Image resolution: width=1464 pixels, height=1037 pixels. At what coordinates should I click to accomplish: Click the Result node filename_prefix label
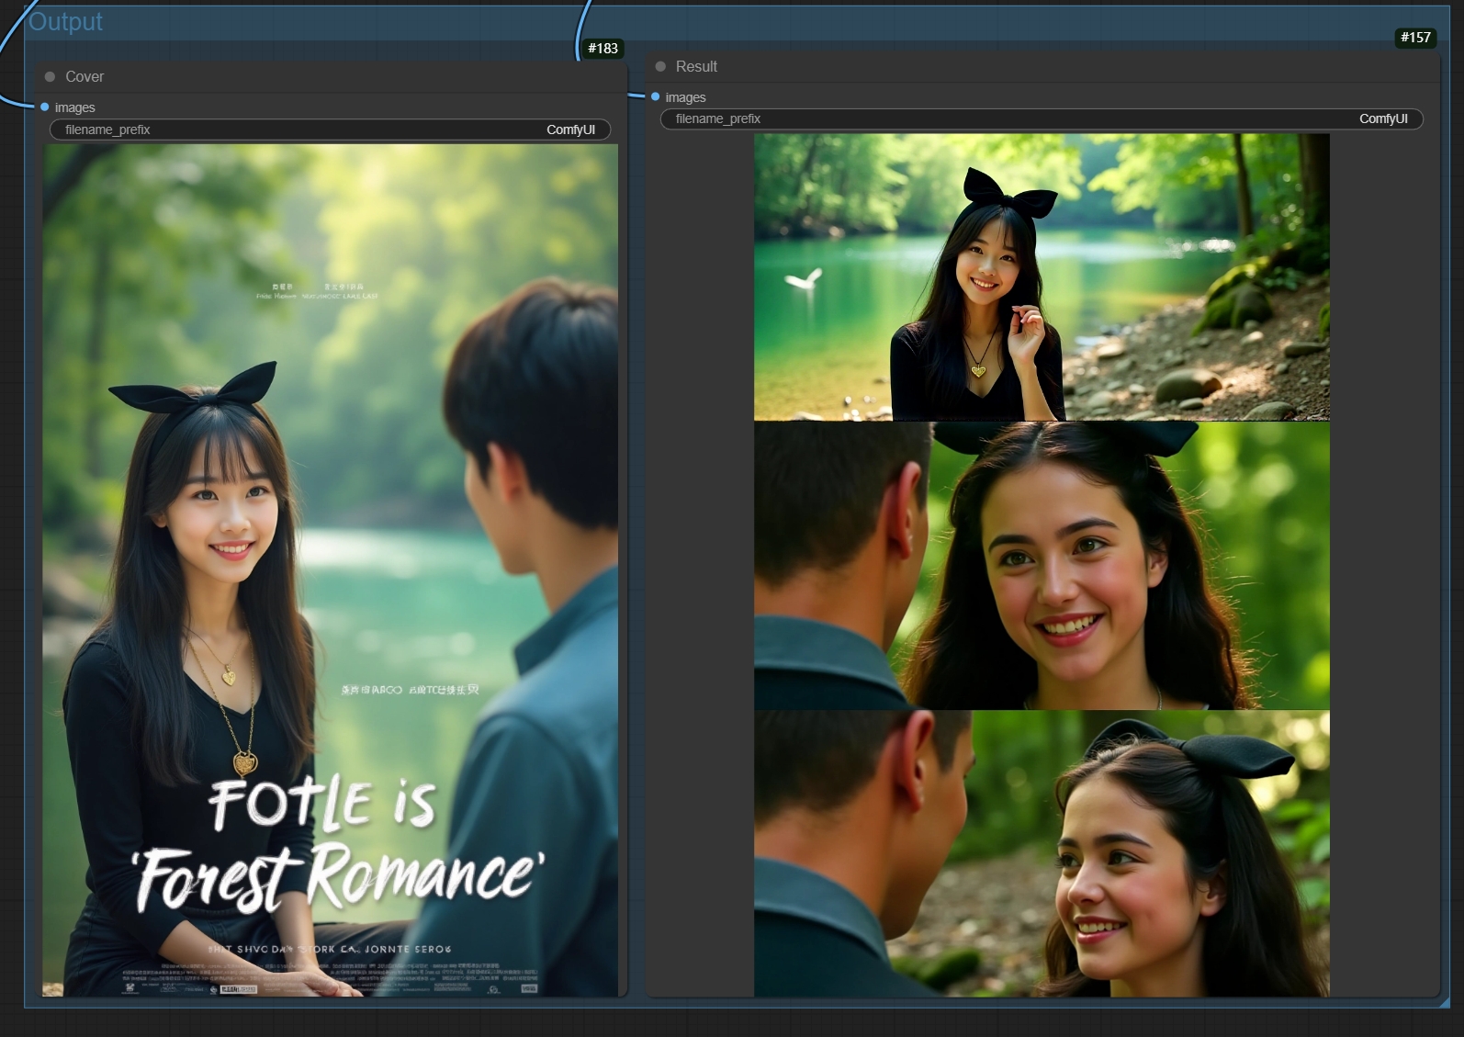(718, 119)
